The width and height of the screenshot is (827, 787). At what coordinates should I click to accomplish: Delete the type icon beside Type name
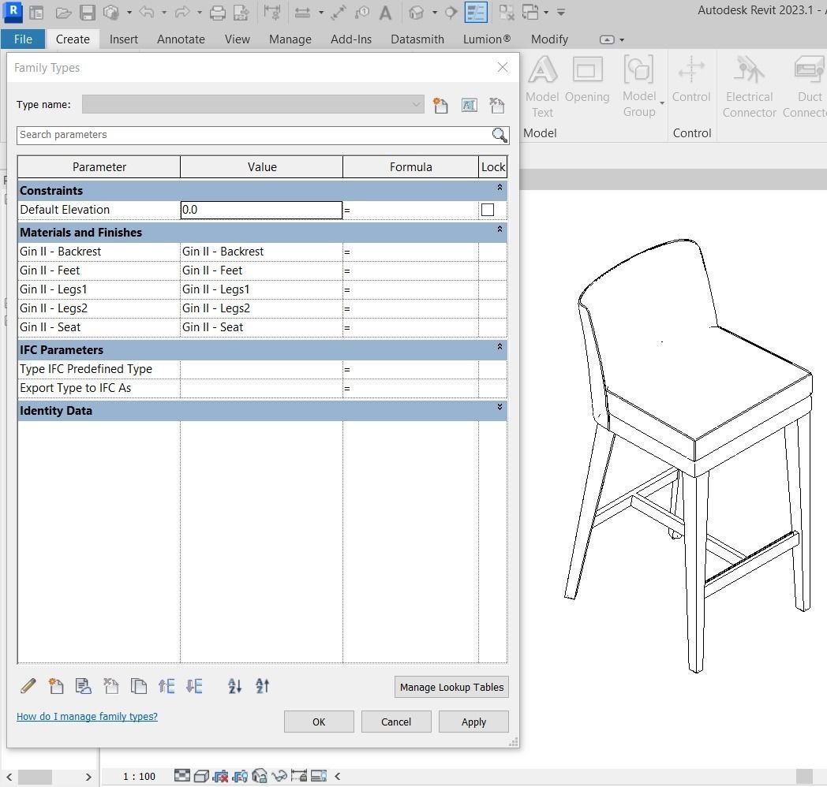point(497,106)
